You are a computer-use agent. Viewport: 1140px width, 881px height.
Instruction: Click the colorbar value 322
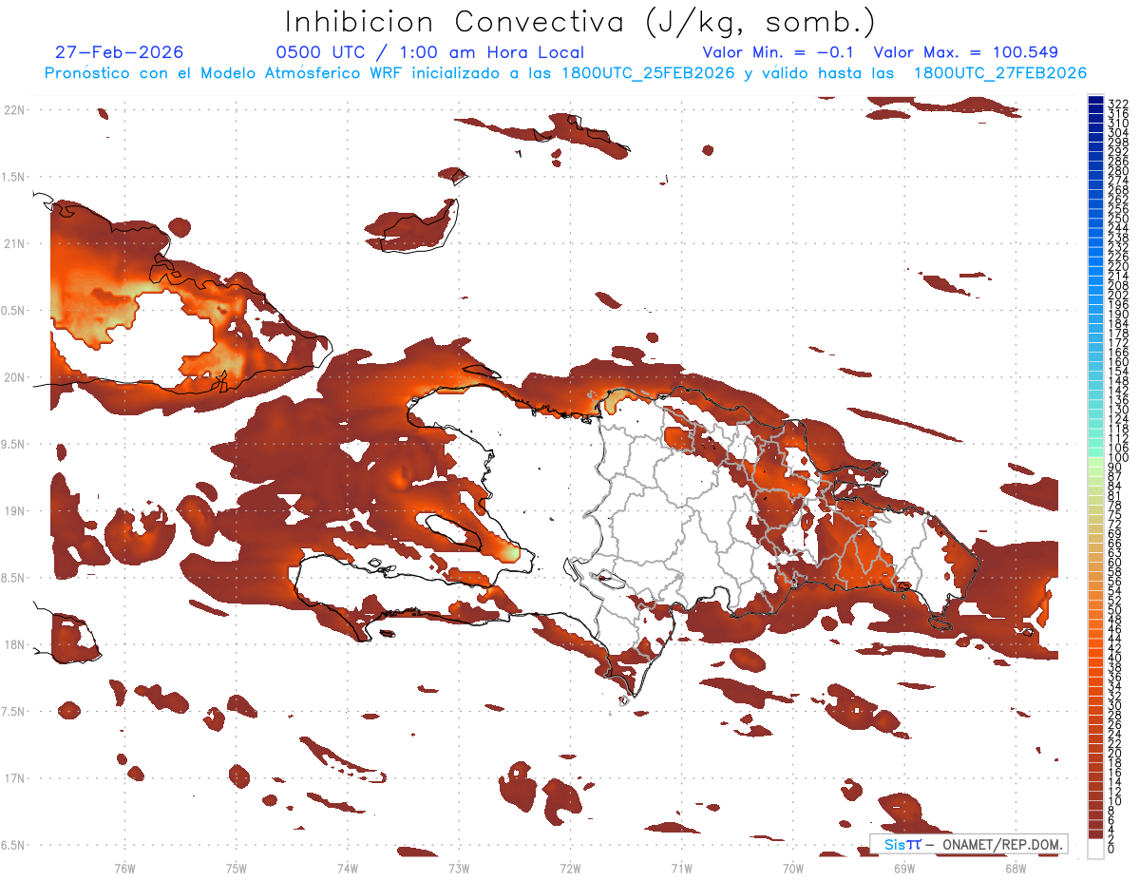point(1118,103)
